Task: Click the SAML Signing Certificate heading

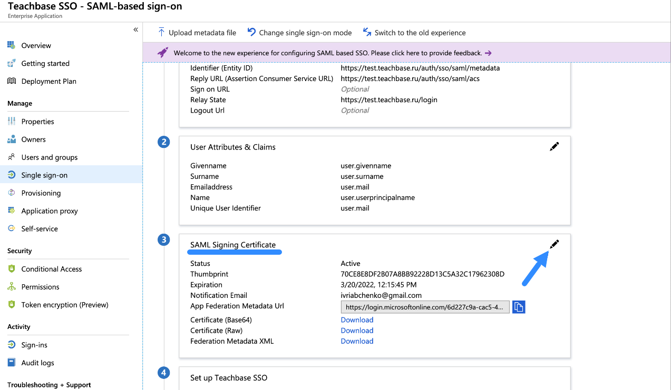Action: [233, 245]
